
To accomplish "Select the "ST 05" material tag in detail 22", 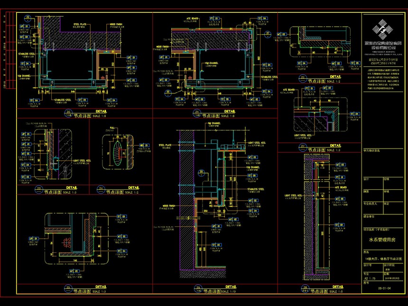I will (x=355, y=63).
